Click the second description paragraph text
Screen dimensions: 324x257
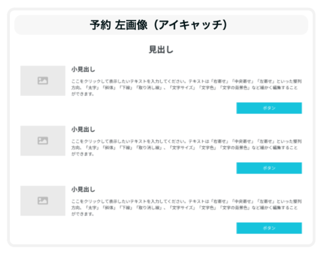point(186,148)
